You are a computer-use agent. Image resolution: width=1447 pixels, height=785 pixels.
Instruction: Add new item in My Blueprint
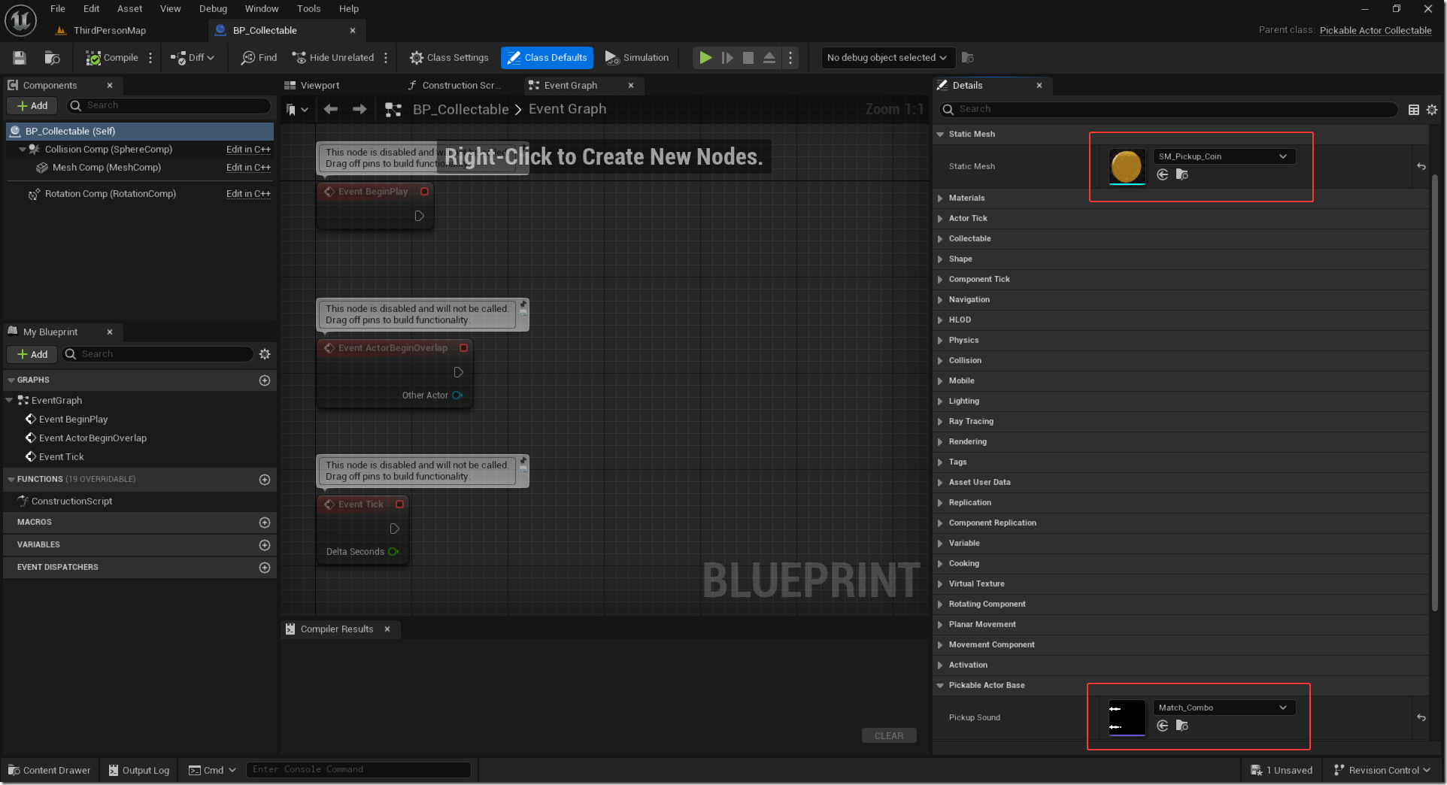32,355
